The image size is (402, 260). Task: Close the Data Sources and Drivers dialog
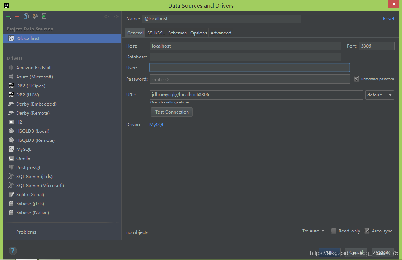[x=394, y=4]
